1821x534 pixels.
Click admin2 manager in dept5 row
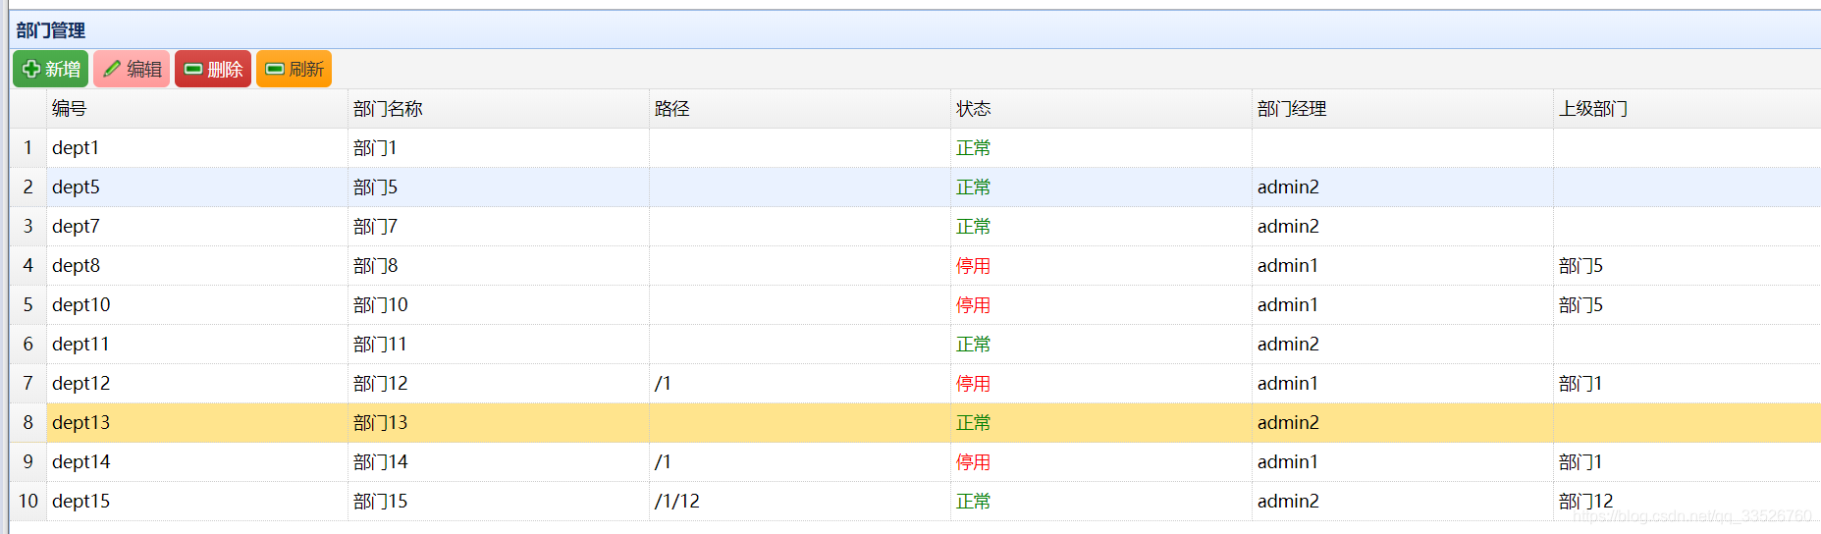click(x=1288, y=187)
